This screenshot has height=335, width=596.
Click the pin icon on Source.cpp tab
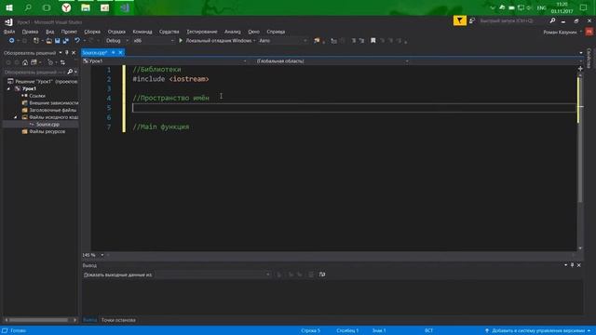114,52
